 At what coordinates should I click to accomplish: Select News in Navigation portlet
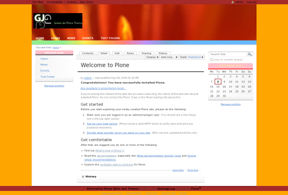click(x=44, y=64)
